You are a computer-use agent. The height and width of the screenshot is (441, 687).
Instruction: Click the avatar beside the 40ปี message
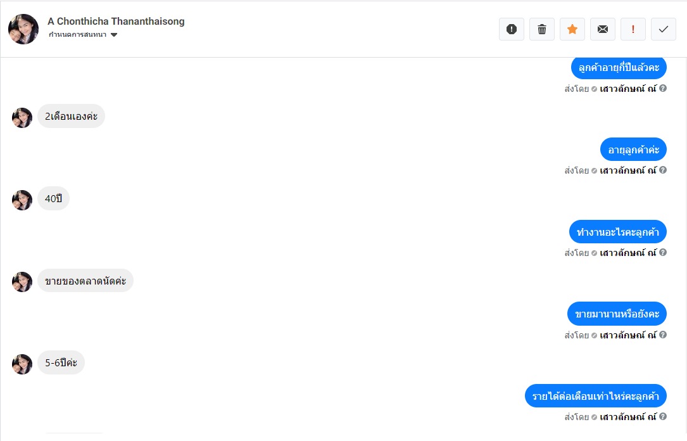coord(22,200)
